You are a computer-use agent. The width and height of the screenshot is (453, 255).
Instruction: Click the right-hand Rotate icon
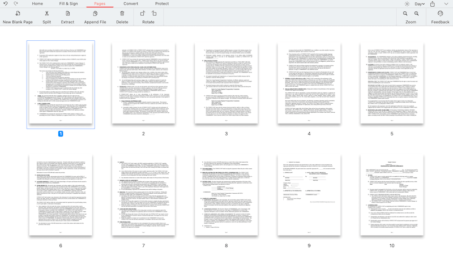point(155,13)
